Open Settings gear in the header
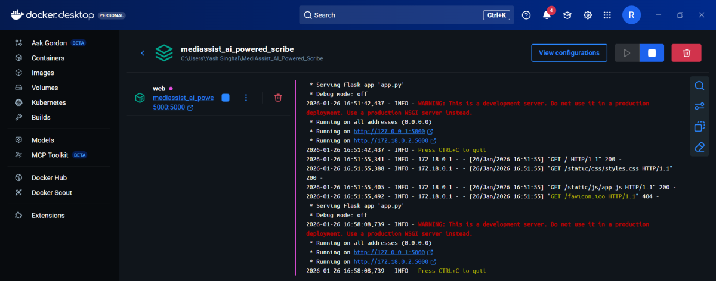Screen dimensions: 716x281 click(x=588, y=15)
